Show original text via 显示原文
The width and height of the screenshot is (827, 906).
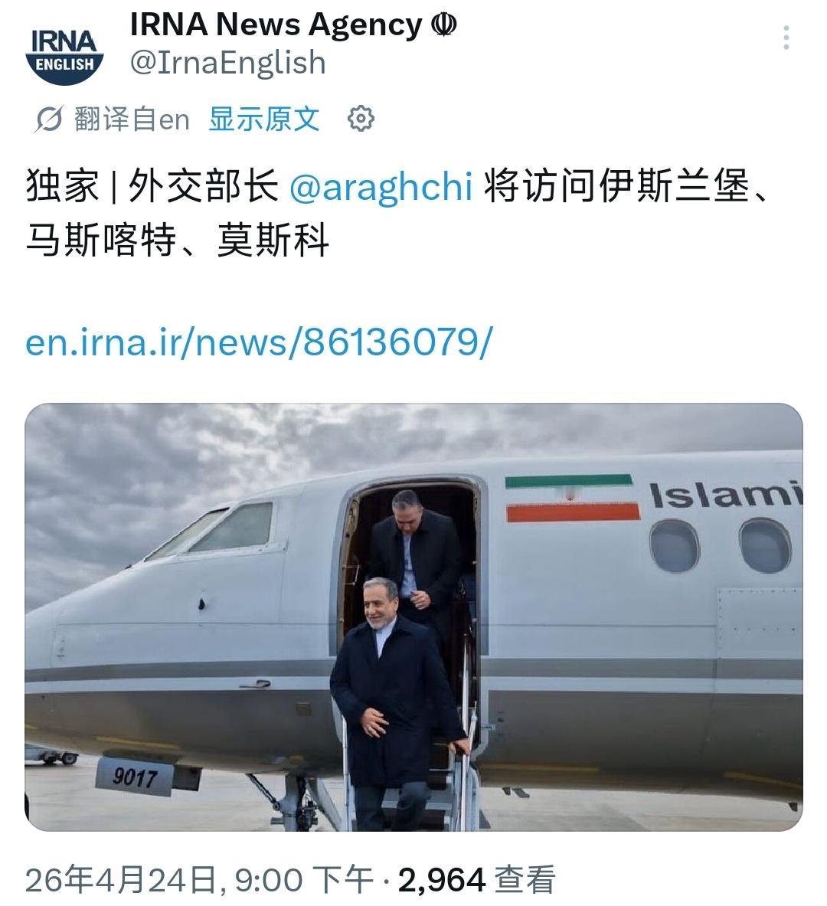[x=264, y=119]
